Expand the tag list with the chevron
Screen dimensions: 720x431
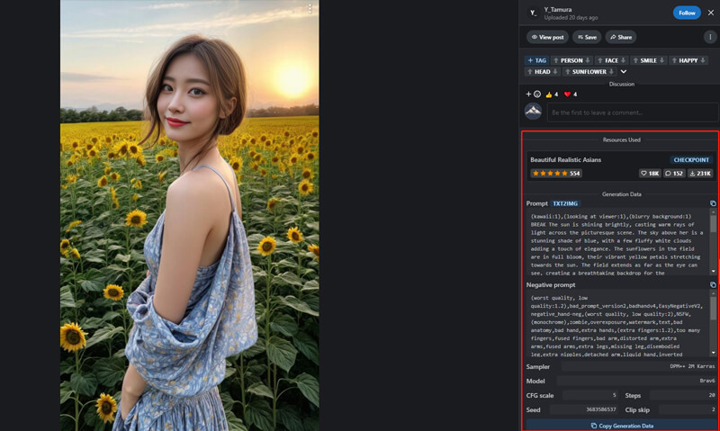coord(624,72)
